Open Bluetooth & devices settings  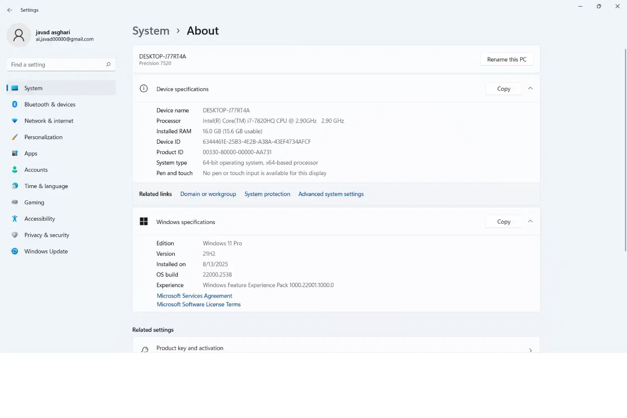pos(50,104)
